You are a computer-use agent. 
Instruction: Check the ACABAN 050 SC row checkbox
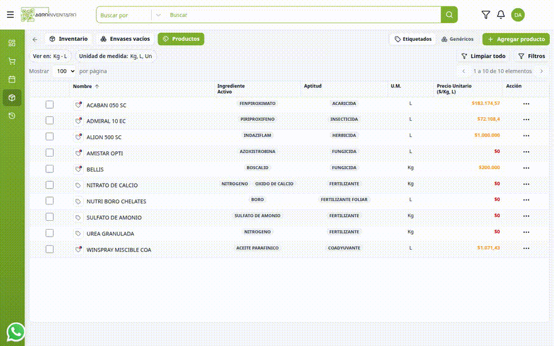point(50,104)
